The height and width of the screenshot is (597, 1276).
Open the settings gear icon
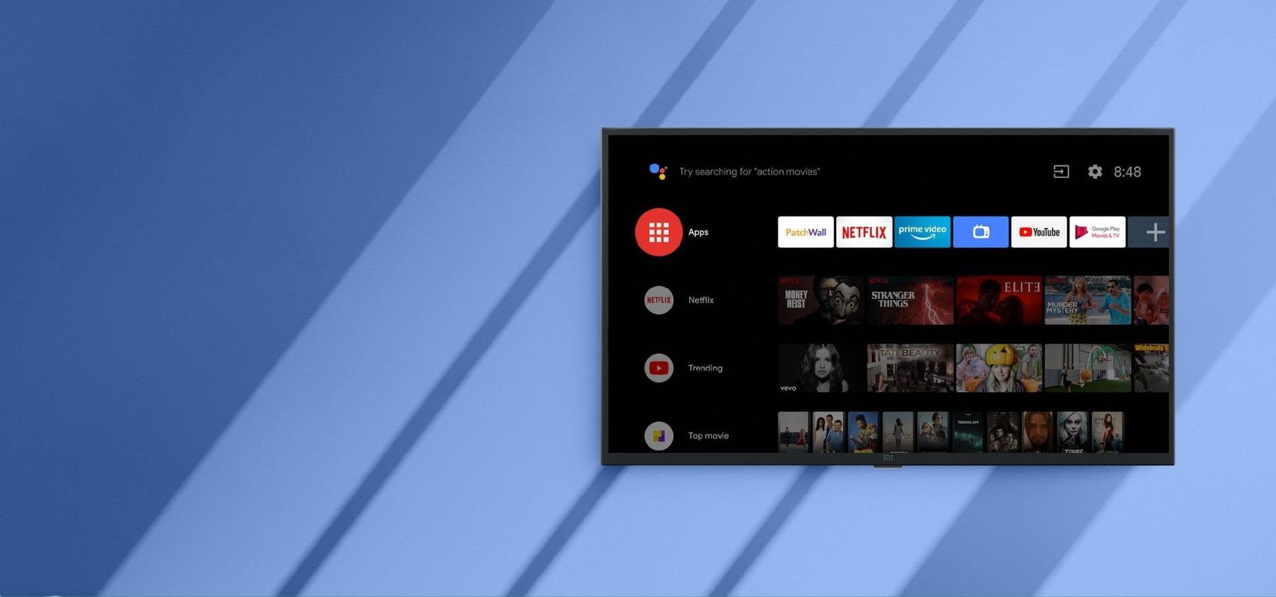coord(1095,172)
